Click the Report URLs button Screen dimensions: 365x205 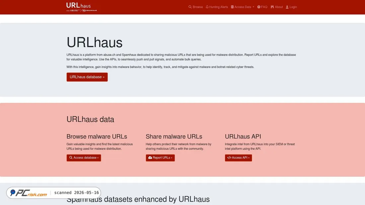click(x=160, y=158)
